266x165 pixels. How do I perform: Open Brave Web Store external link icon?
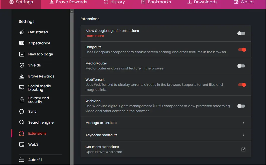tap(243, 149)
